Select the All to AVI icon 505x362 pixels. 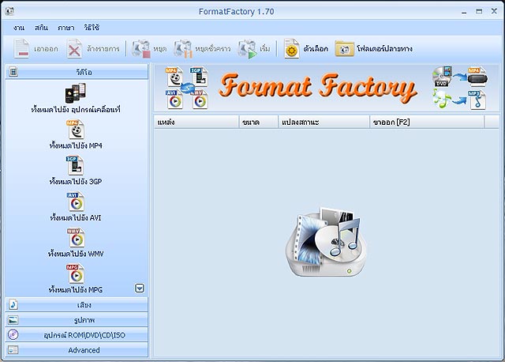coord(76,202)
